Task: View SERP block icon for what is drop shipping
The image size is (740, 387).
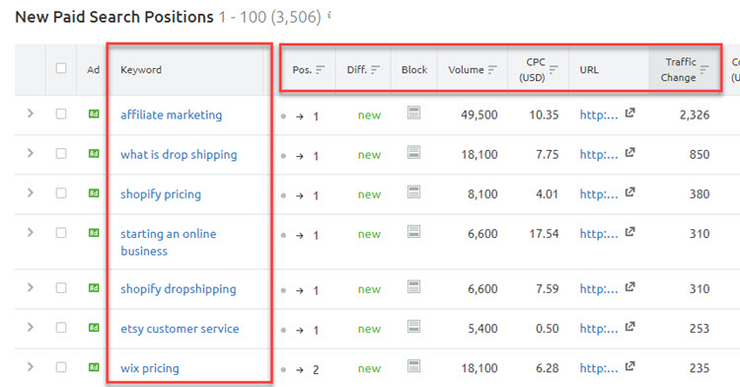Action: [x=413, y=152]
